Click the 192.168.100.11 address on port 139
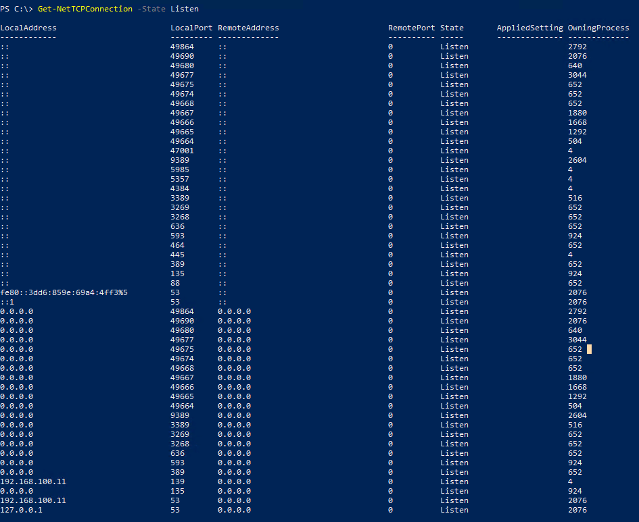Viewport: 639px width, 522px height. click(x=32, y=481)
